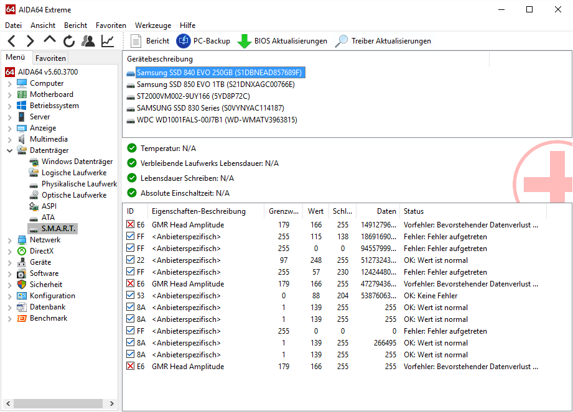
Task: Expand the Software tree node
Action: click(10, 274)
